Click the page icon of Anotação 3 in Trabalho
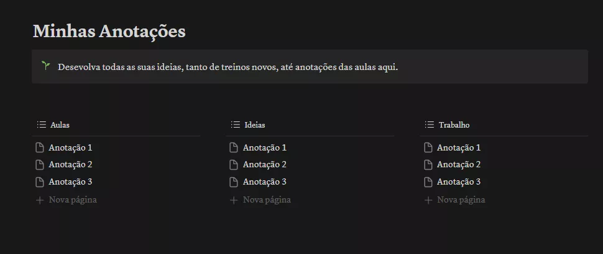This screenshot has height=254, width=603. [x=428, y=182]
